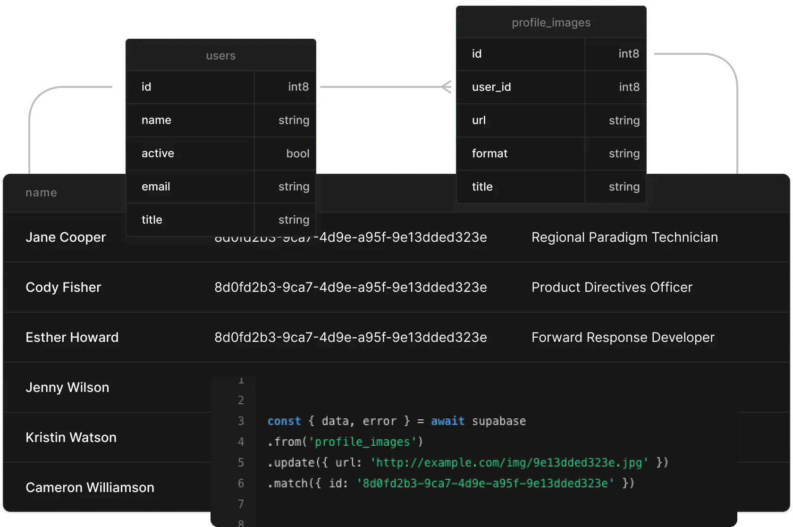Click the url row in profile_images
The width and height of the screenshot is (793, 527).
coord(551,120)
